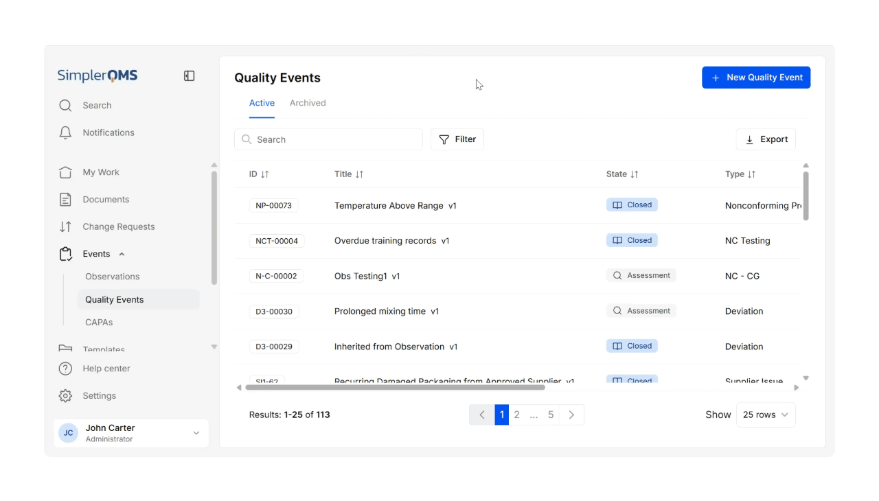Open event ID D3-00029

(x=274, y=347)
